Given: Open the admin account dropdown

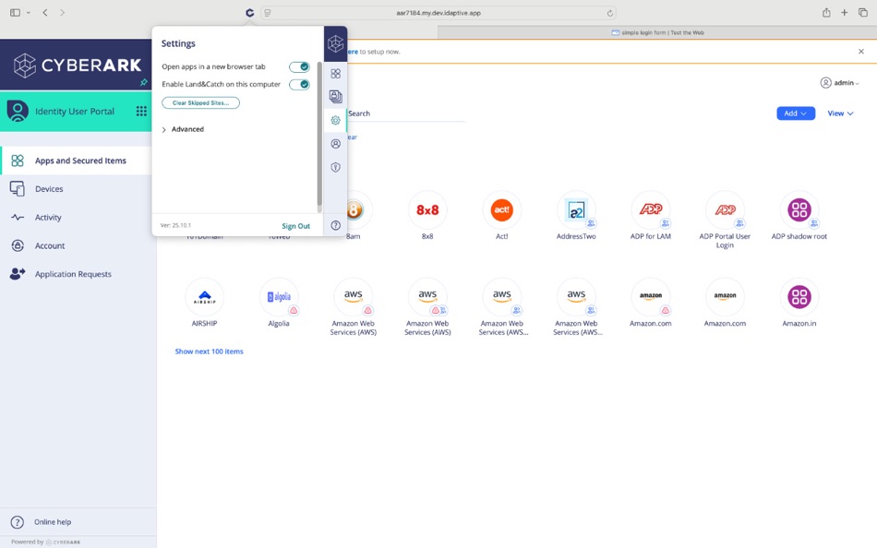Looking at the screenshot, I should coord(840,82).
